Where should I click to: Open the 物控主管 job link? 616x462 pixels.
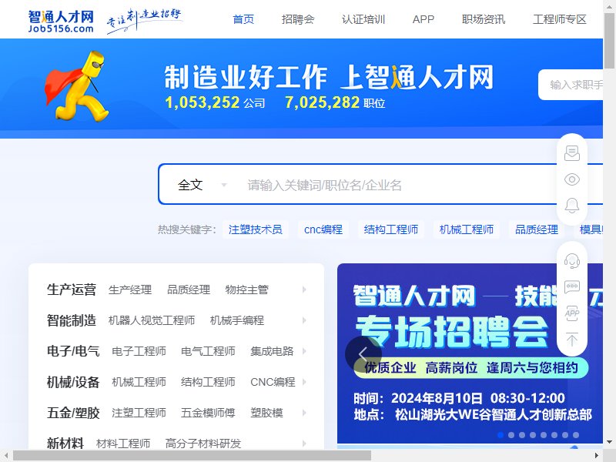247,290
